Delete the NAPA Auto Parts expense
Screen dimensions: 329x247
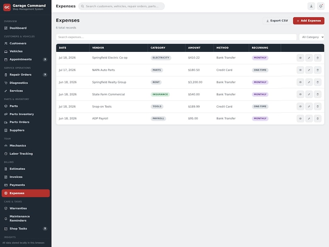(x=317, y=70)
